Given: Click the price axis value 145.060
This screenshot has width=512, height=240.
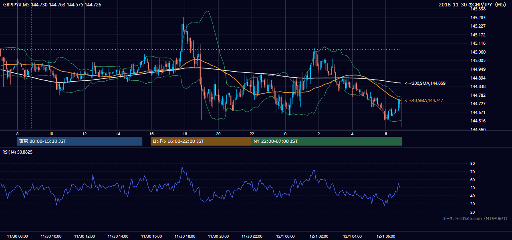Looking at the screenshot, I should (478, 52).
